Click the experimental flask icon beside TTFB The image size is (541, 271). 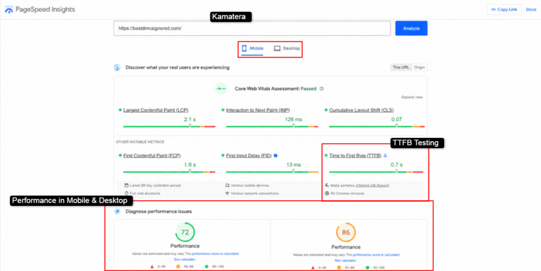(385, 155)
